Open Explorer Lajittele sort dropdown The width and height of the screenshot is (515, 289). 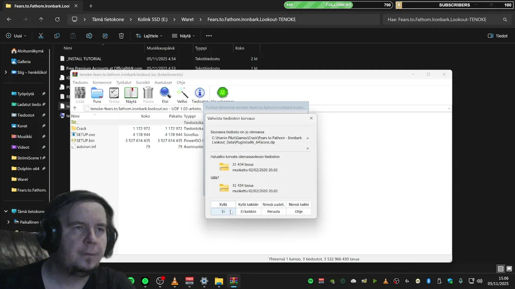click(x=149, y=36)
